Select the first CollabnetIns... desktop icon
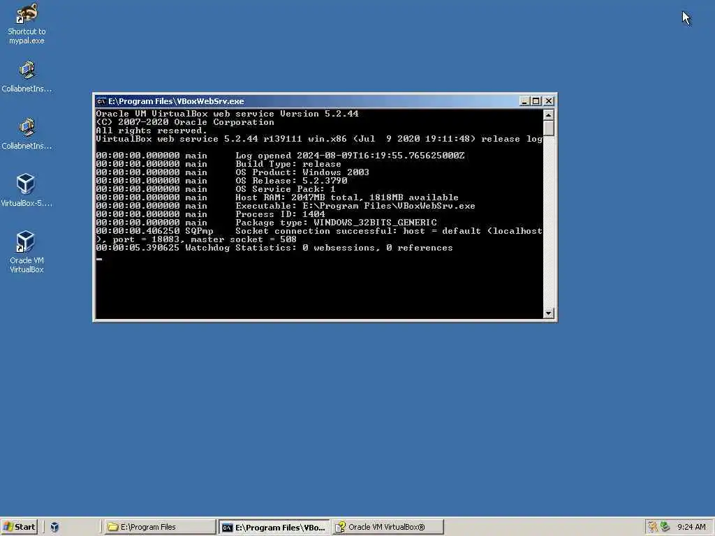715x536 pixels. click(27, 77)
